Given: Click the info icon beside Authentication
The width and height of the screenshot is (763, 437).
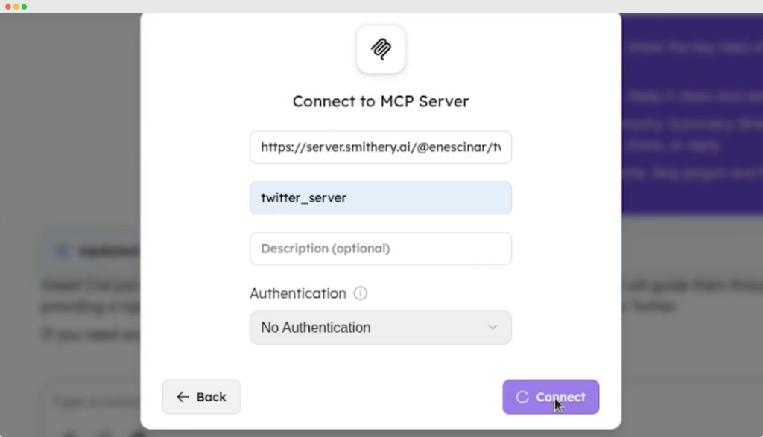Looking at the screenshot, I should tap(361, 293).
